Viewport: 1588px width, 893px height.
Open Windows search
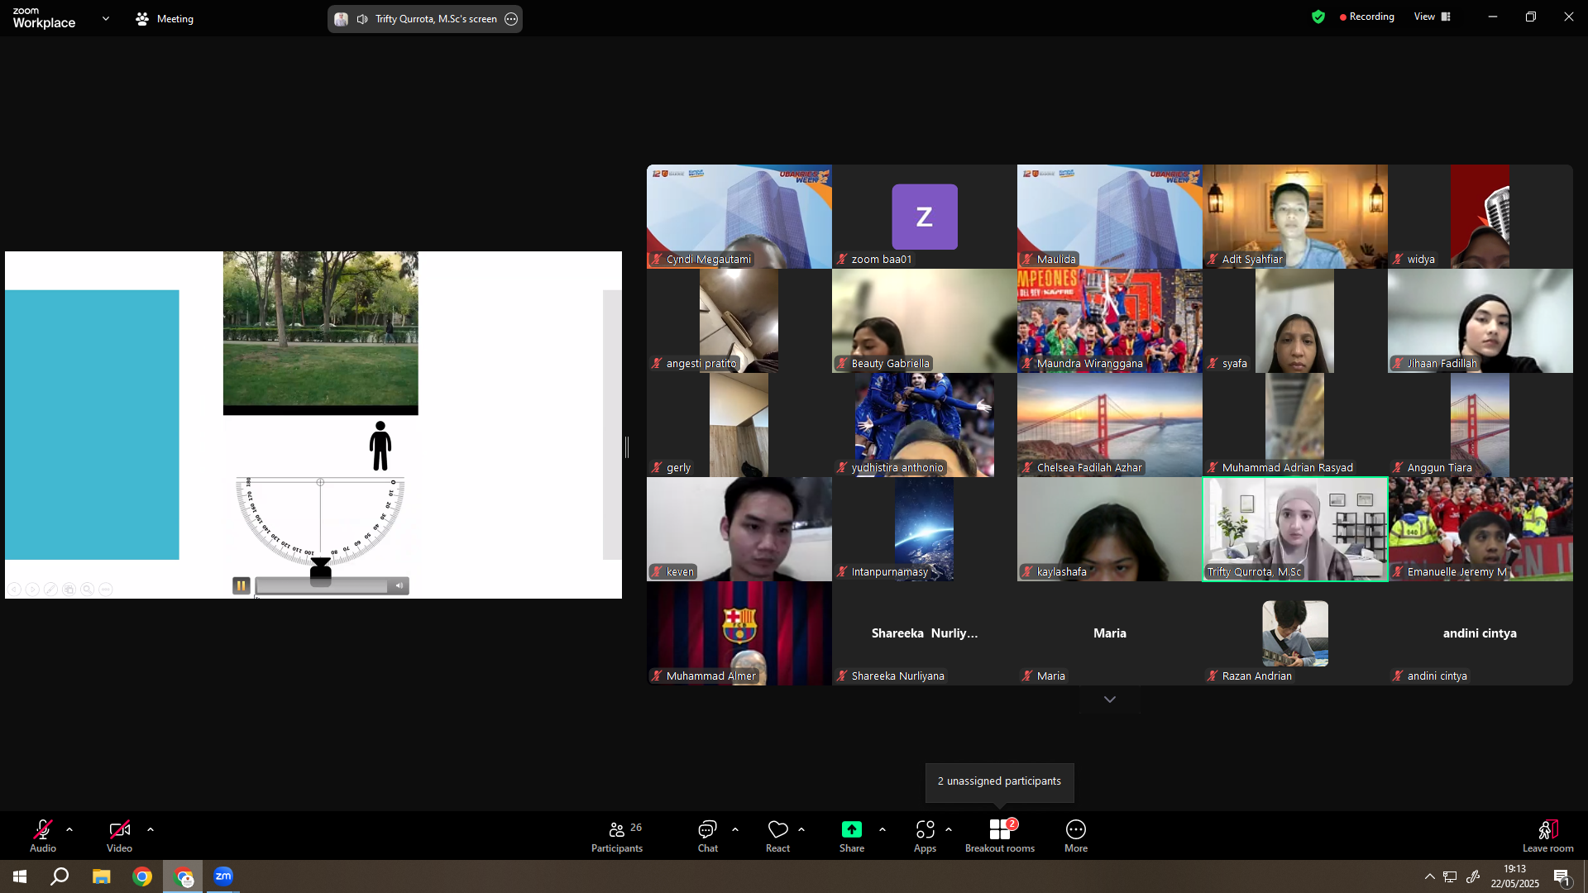tap(60, 876)
